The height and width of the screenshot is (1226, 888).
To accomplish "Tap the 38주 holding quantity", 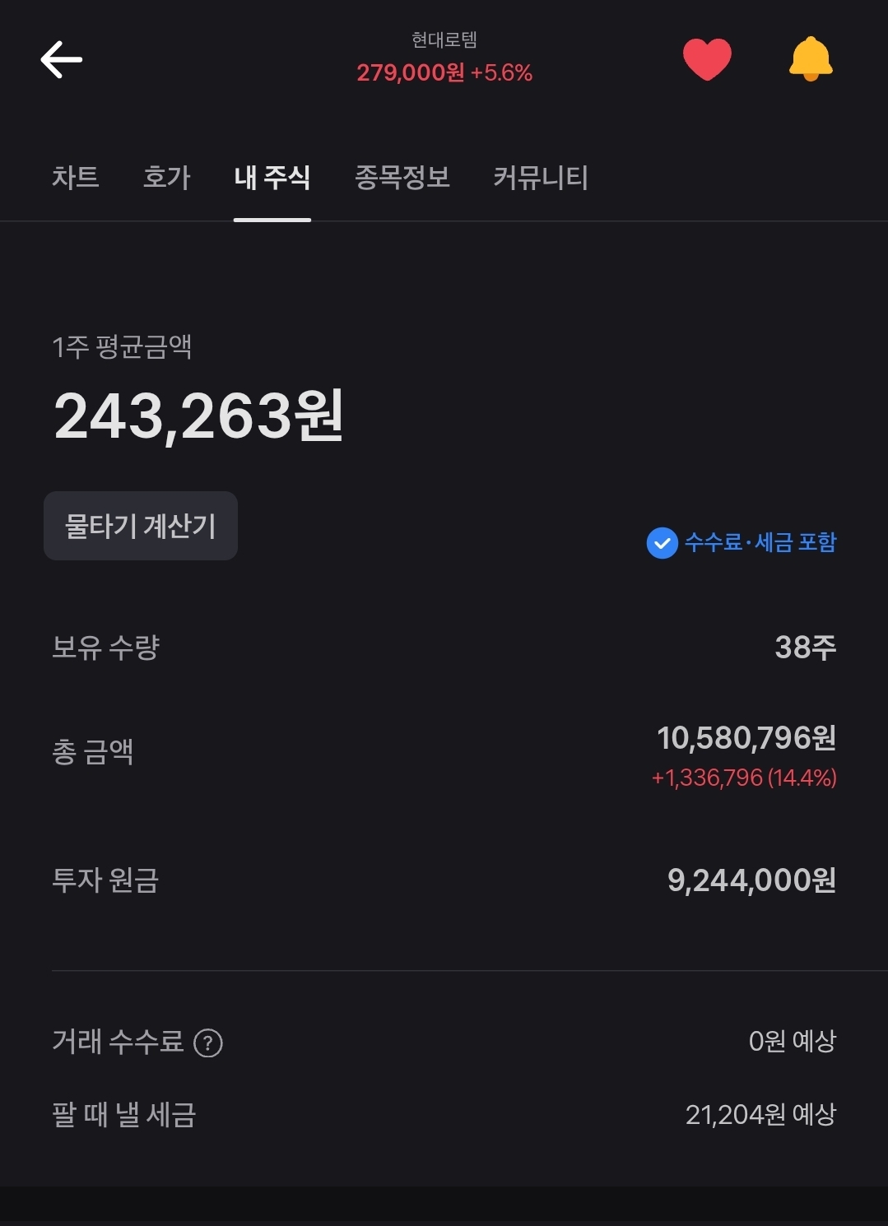I will pos(805,648).
